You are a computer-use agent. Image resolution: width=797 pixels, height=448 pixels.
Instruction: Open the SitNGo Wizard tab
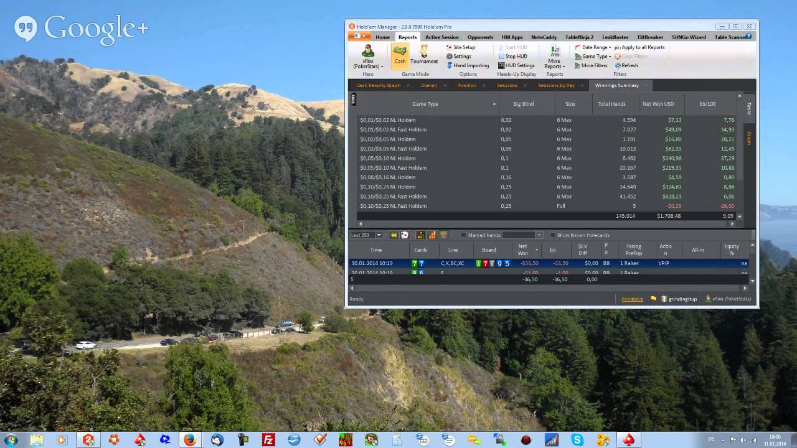click(689, 37)
